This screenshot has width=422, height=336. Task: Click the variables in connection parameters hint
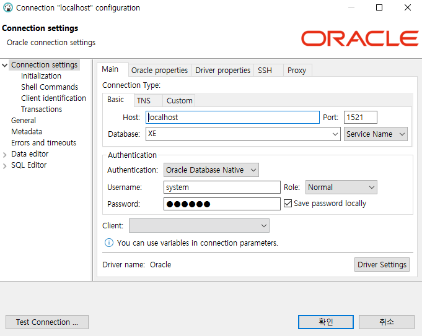tap(197, 243)
